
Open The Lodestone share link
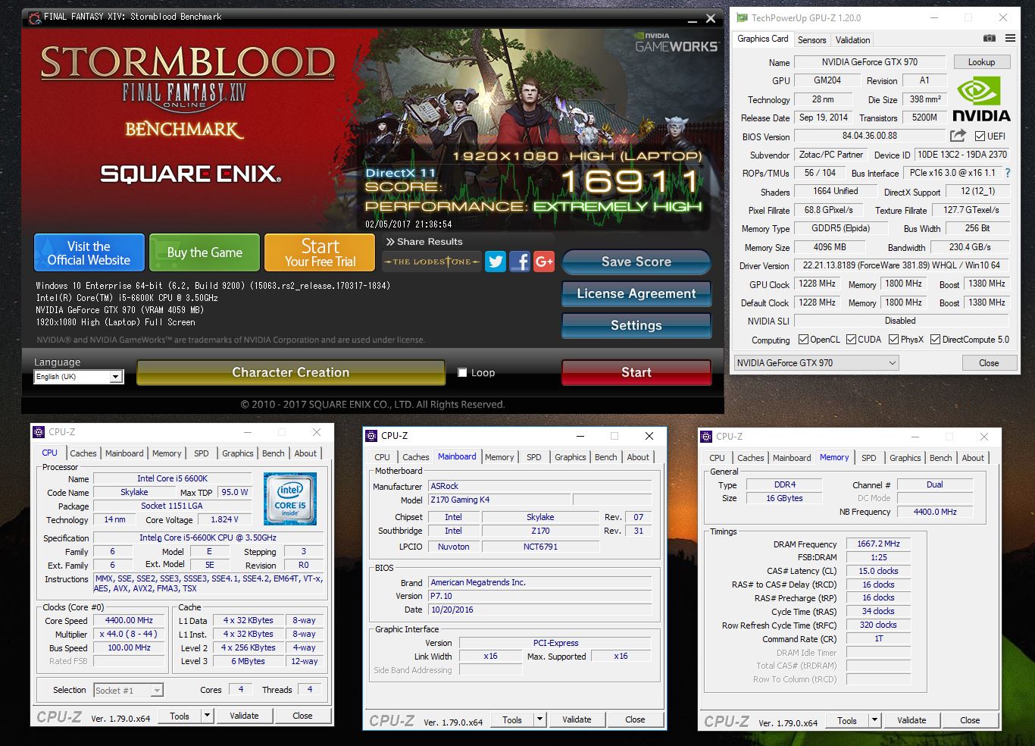[x=432, y=262]
